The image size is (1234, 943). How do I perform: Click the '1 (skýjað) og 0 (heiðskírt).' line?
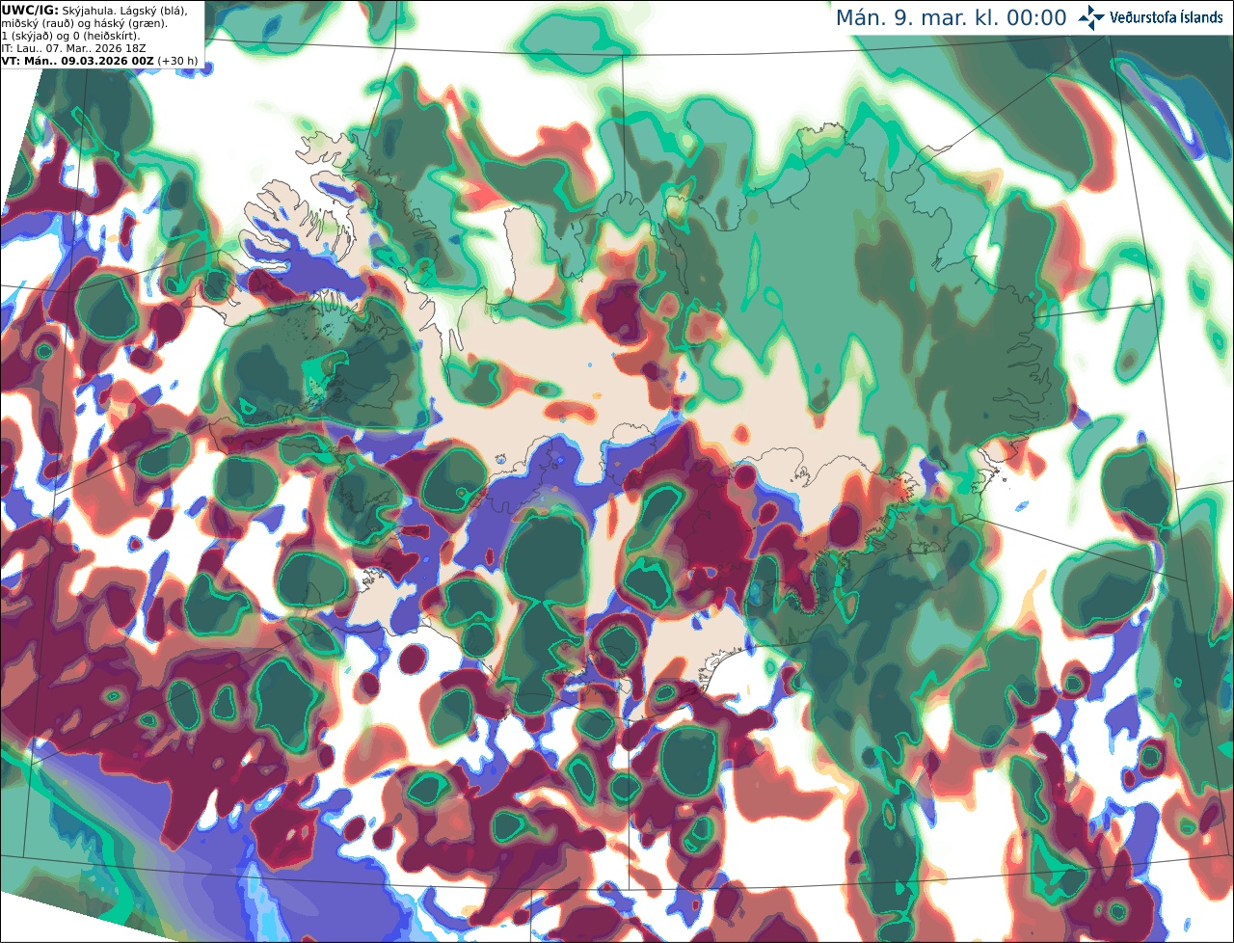pos(71,35)
